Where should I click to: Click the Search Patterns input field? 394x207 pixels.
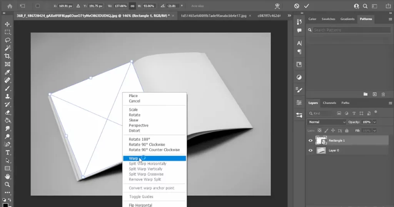352,30
